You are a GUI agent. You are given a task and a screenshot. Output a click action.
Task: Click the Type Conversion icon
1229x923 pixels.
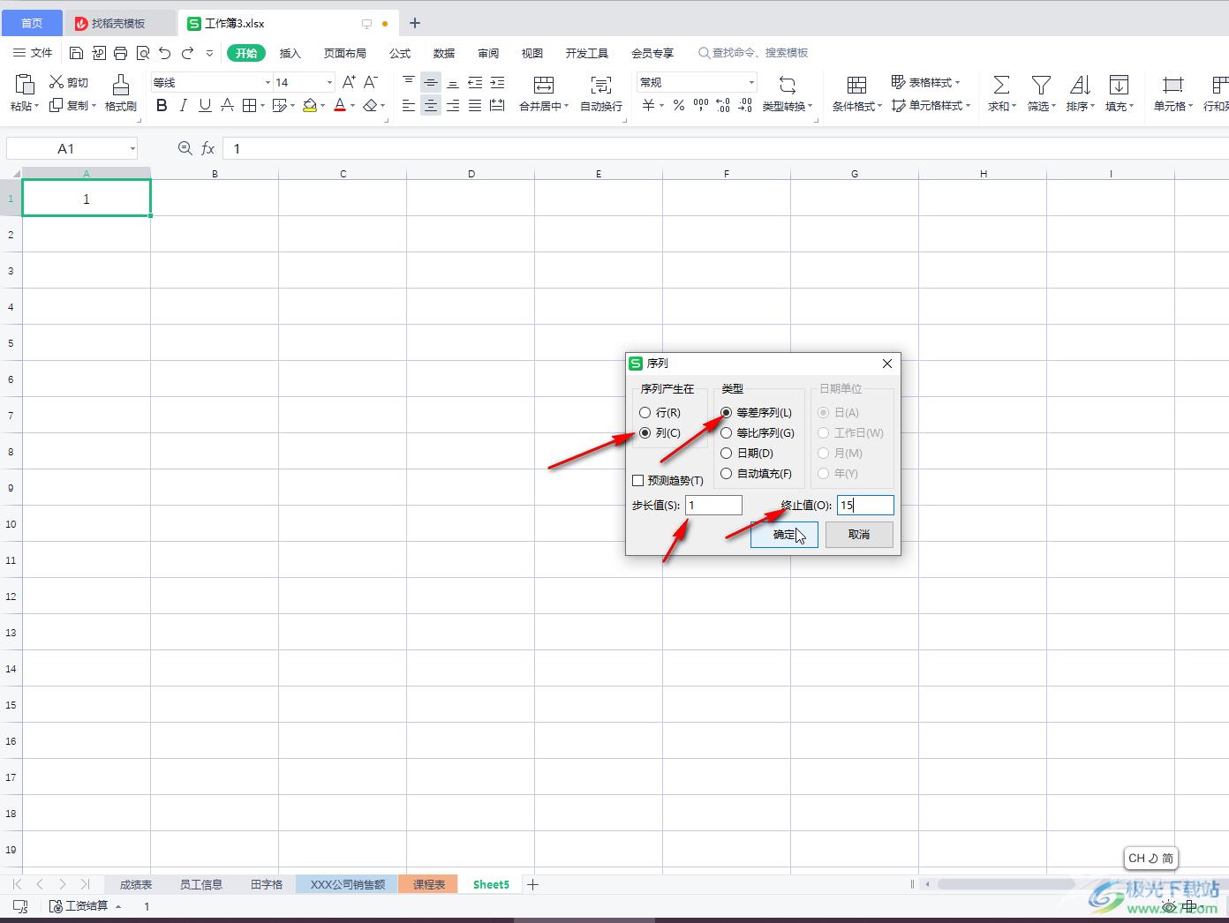click(788, 85)
